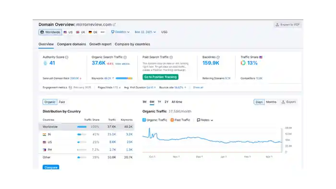Screen dimensions: 336x189
Task: Click View details link
Action: [122, 64]
